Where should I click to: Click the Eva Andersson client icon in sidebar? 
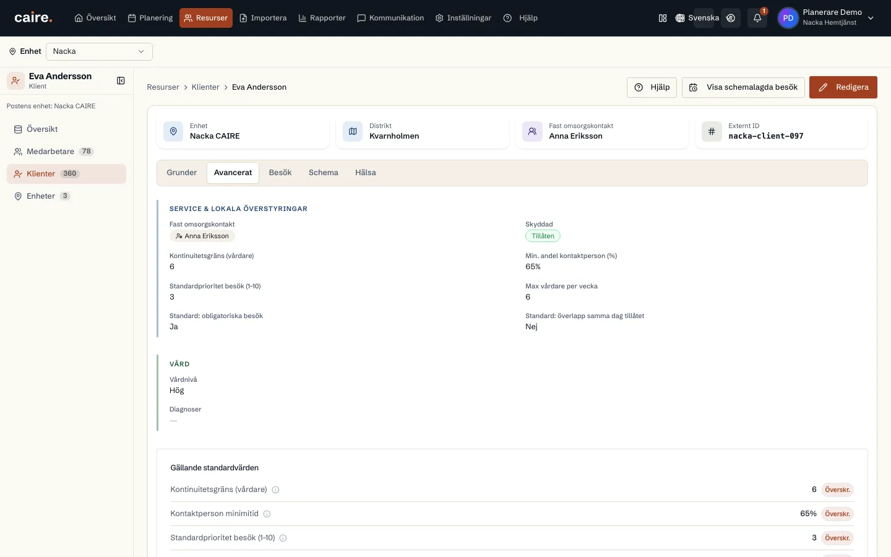pos(15,80)
